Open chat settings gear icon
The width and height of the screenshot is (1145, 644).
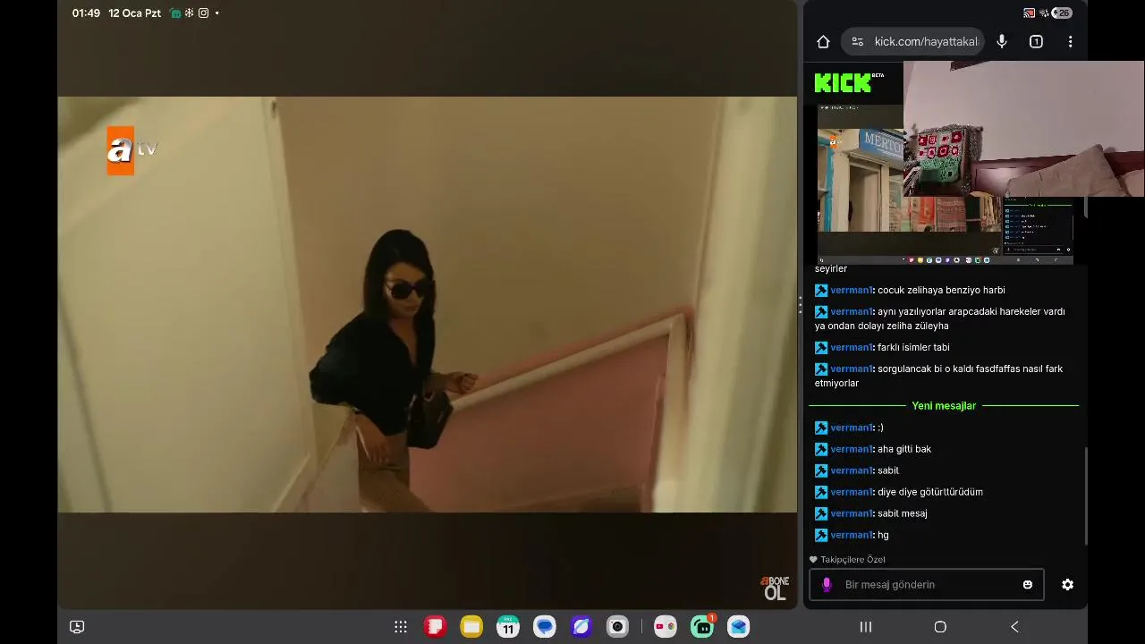1067,585
